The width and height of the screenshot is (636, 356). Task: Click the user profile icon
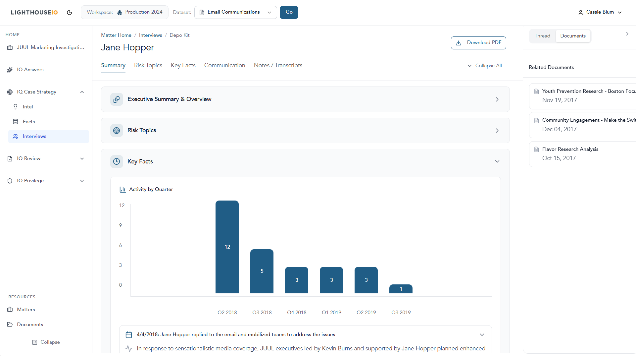(x=580, y=13)
